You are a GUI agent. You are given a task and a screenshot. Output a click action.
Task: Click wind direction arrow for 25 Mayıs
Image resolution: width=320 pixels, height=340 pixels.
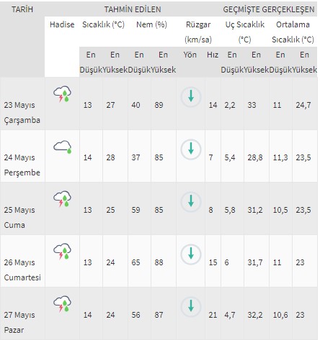191,202
